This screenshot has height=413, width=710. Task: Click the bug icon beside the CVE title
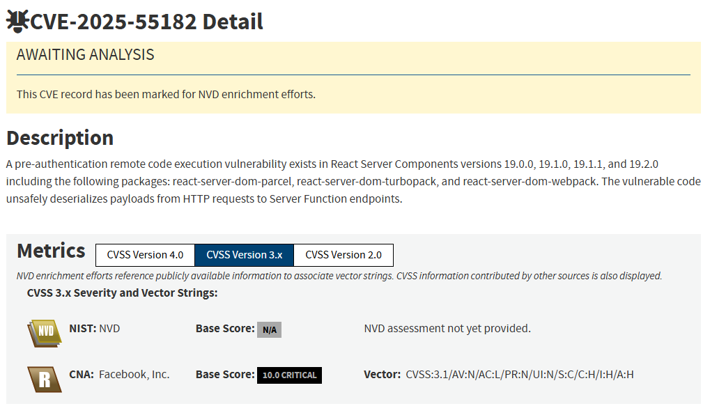(17, 22)
